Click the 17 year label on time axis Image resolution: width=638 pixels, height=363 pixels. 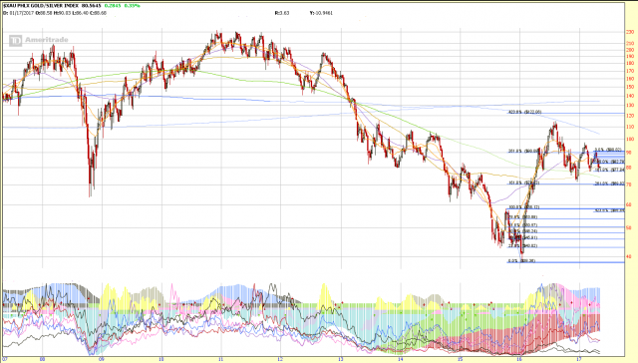click(580, 359)
